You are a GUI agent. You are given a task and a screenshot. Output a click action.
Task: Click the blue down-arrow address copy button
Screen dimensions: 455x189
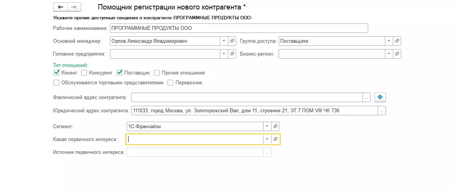380,98
